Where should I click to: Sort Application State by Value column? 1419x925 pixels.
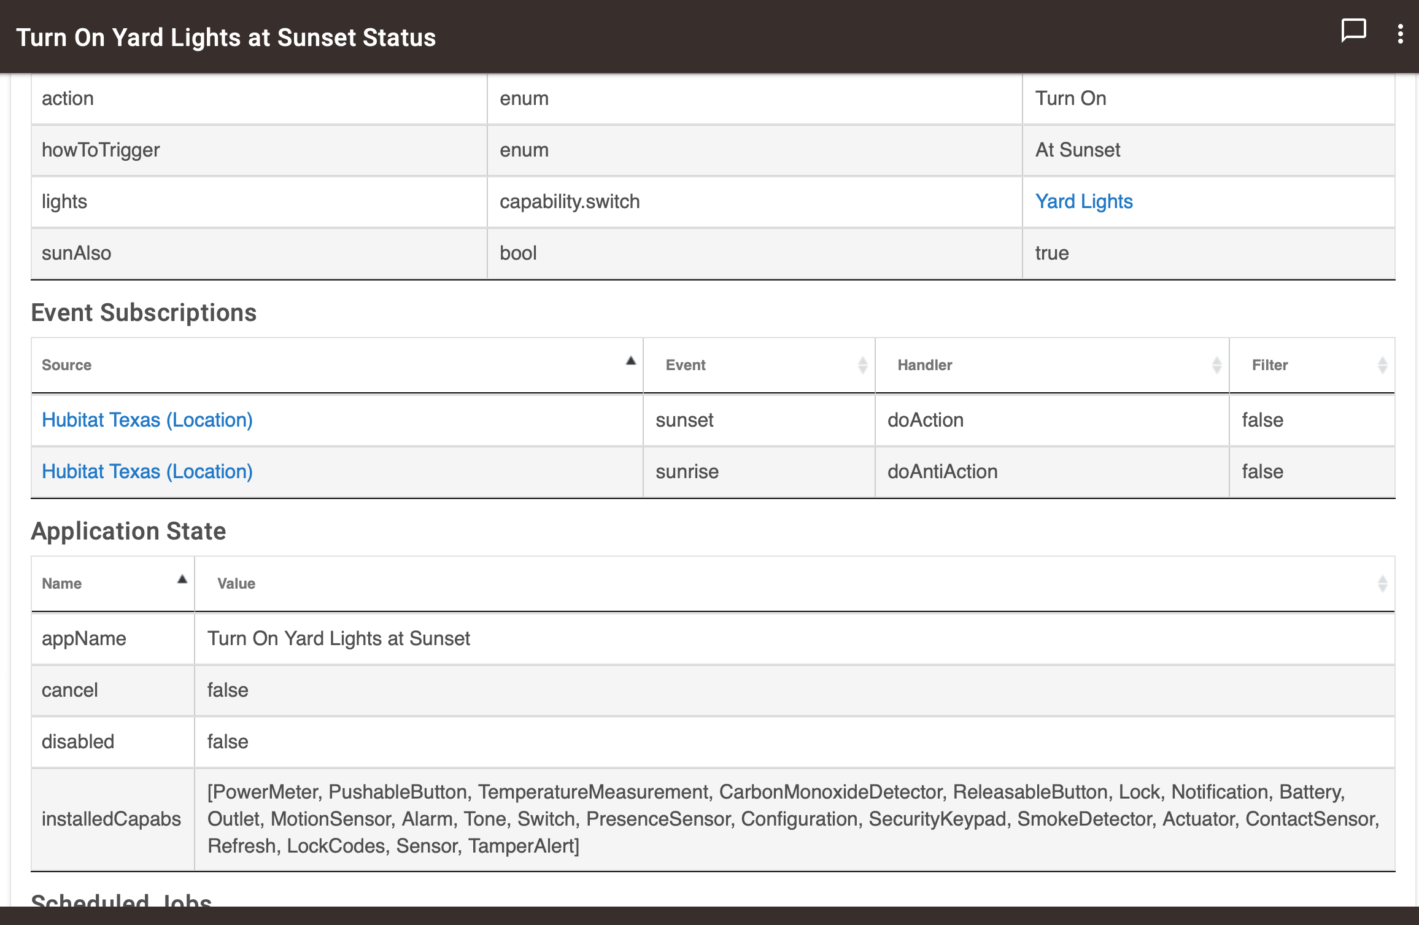[x=795, y=584]
